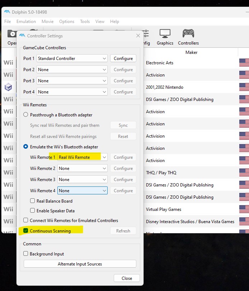Click the Wii icon beside Virtual Play Games row
This screenshot has height=291, width=249.
(8, 209)
